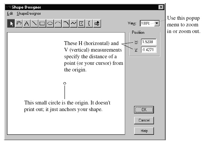Image resolution: width=206 pixels, height=141 pixels.
Task: Select the arc tool
Action: (58, 23)
